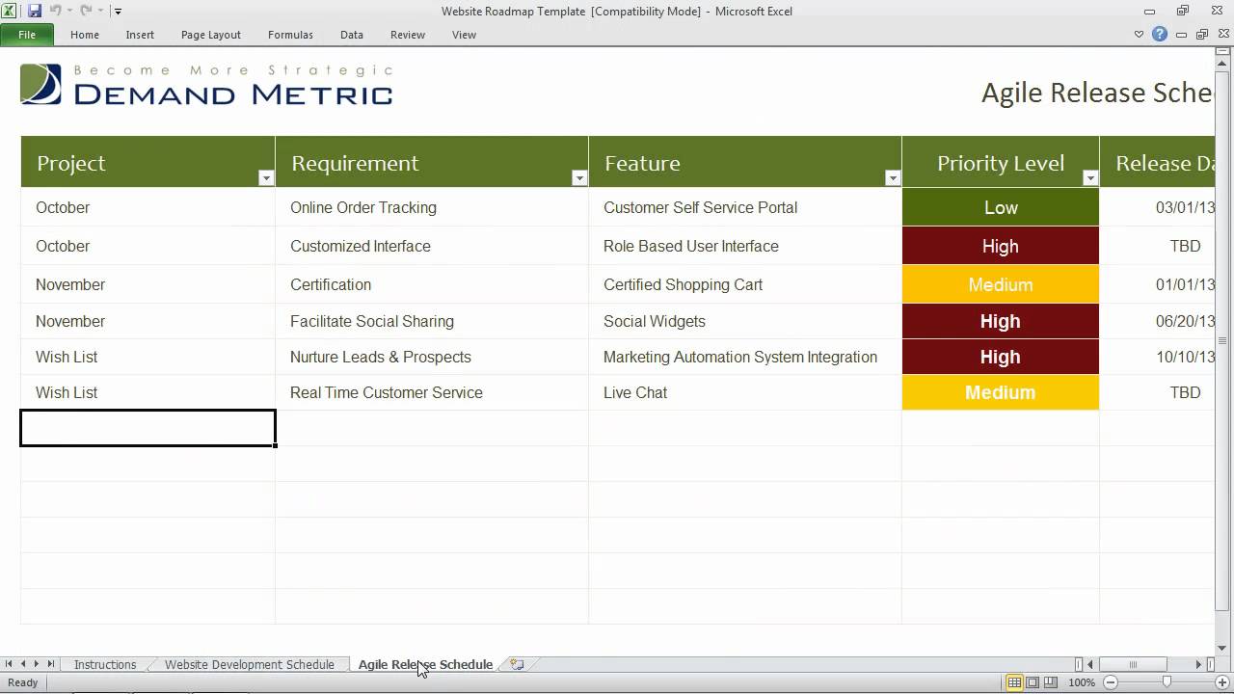Viewport: 1234px width, 694px height.
Task: Select the 06/20/13 release date cell
Action: click(x=1157, y=321)
